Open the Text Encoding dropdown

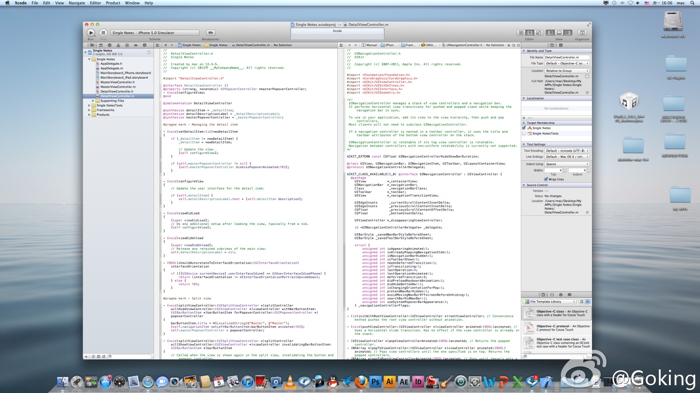567,151
